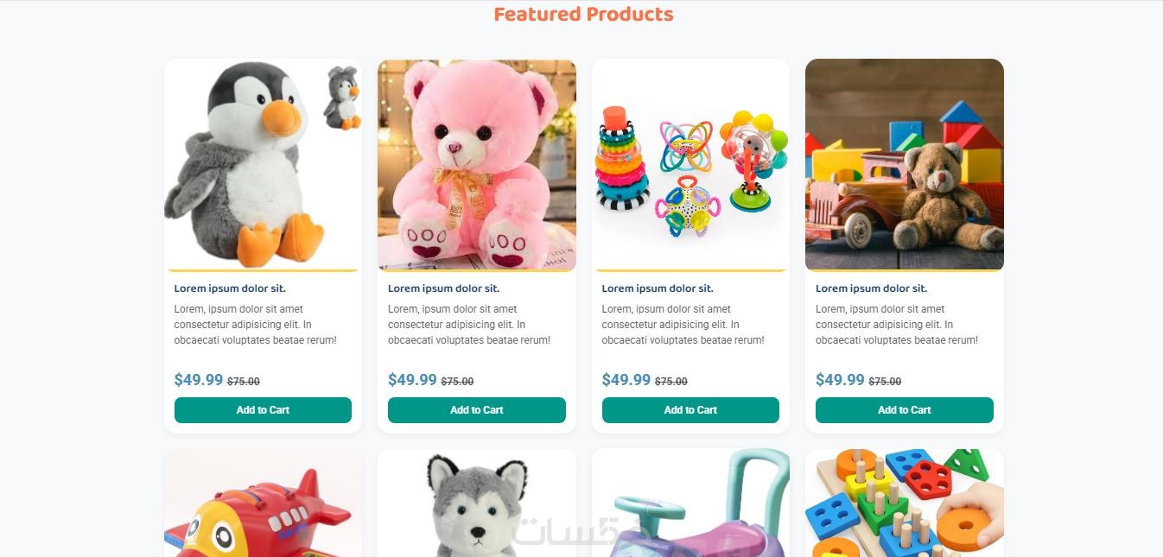Select the struck-through $75.00 on pink teddy card
This screenshot has width=1163, height=557.
[x=457, y=382]
